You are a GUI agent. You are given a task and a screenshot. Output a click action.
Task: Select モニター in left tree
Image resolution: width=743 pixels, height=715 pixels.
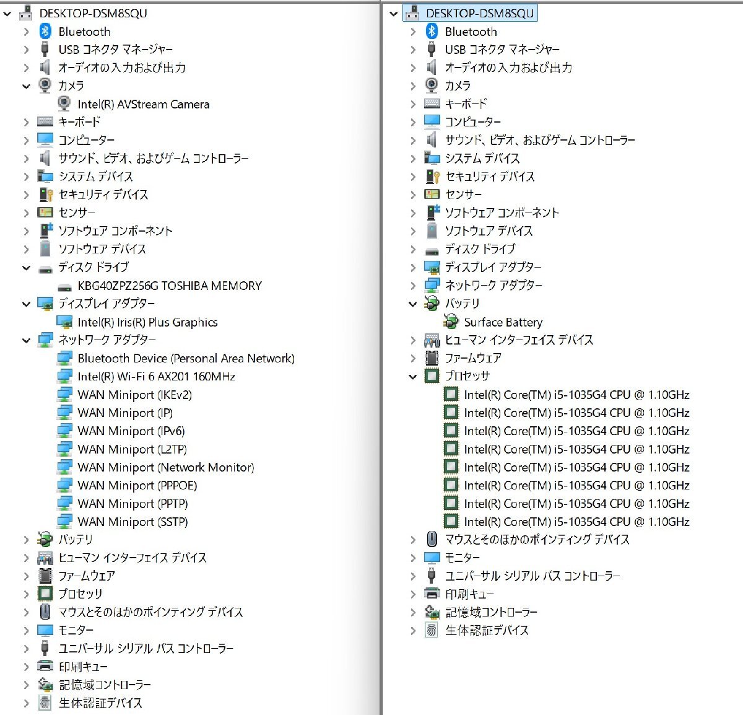(x=76, y=630)
